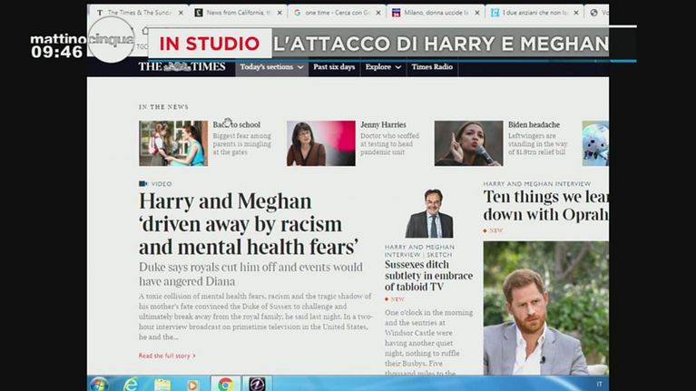Open File Explorer from the taskbar
Screen dimensions: 696x391
pyautogui.click(x=162, y=383)
